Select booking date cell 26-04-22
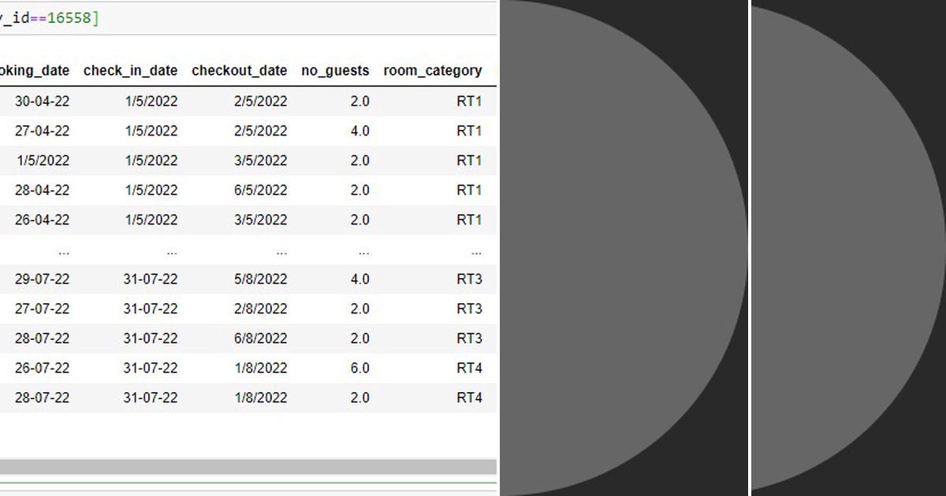Image resolution: width=946 pixels, height=496 pixels. pos(43,220)
